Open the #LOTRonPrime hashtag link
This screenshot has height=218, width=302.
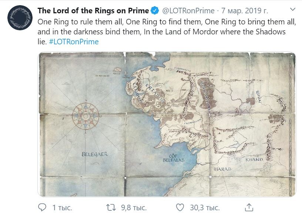tap(74, 42)
